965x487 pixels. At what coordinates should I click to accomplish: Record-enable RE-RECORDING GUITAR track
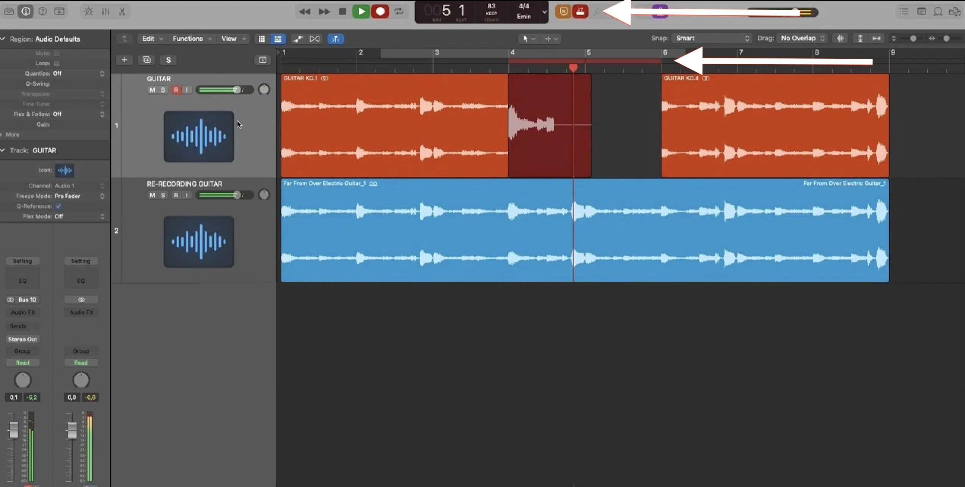pyautogui.click(x=176, y=195)
